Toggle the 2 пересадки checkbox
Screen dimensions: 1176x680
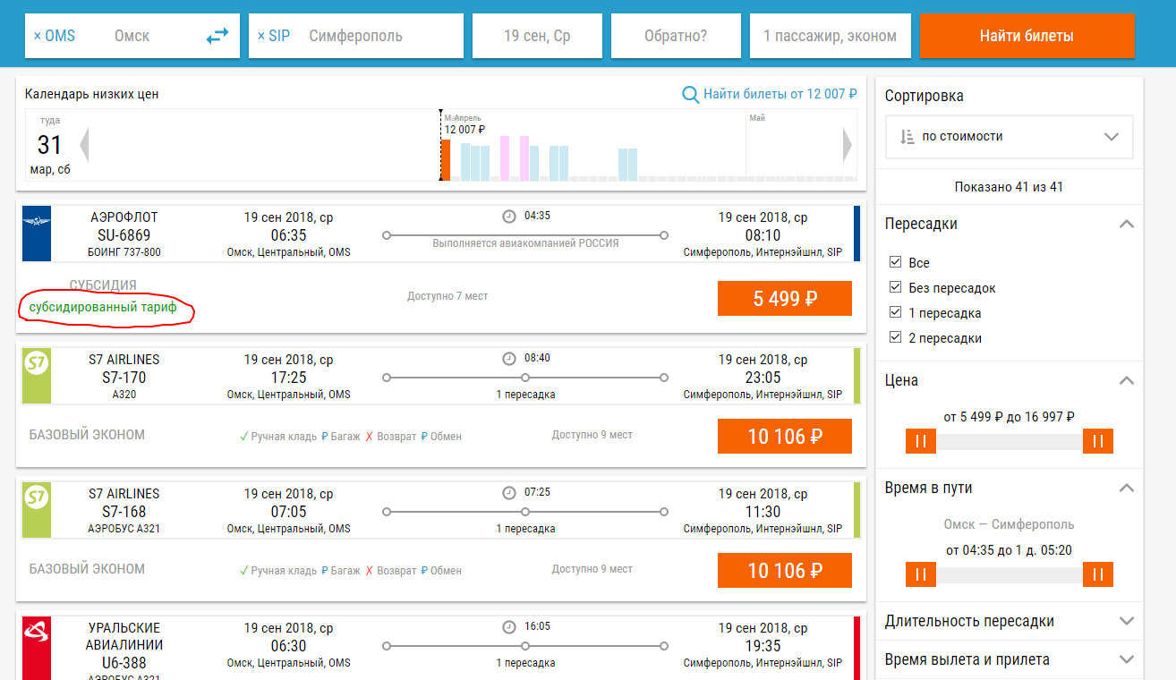[895, 337]
